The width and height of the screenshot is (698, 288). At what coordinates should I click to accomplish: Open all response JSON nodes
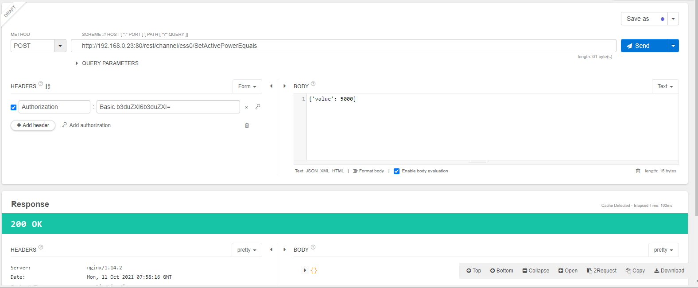(x=568, y=271)
